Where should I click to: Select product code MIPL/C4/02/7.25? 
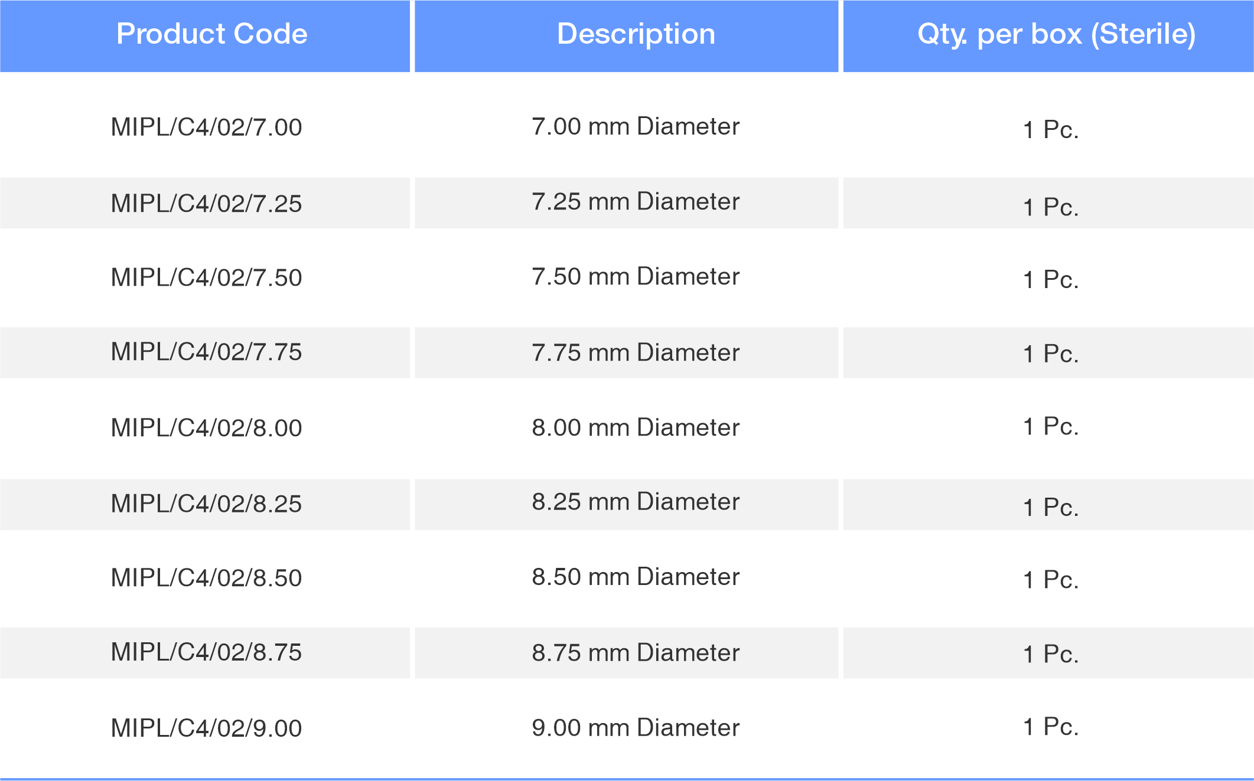click(x=206, y=203)
